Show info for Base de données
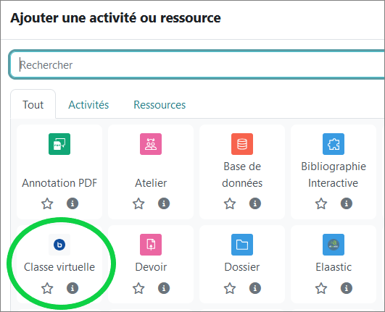Viewport: 385px width, 312px height. (255, 203)
